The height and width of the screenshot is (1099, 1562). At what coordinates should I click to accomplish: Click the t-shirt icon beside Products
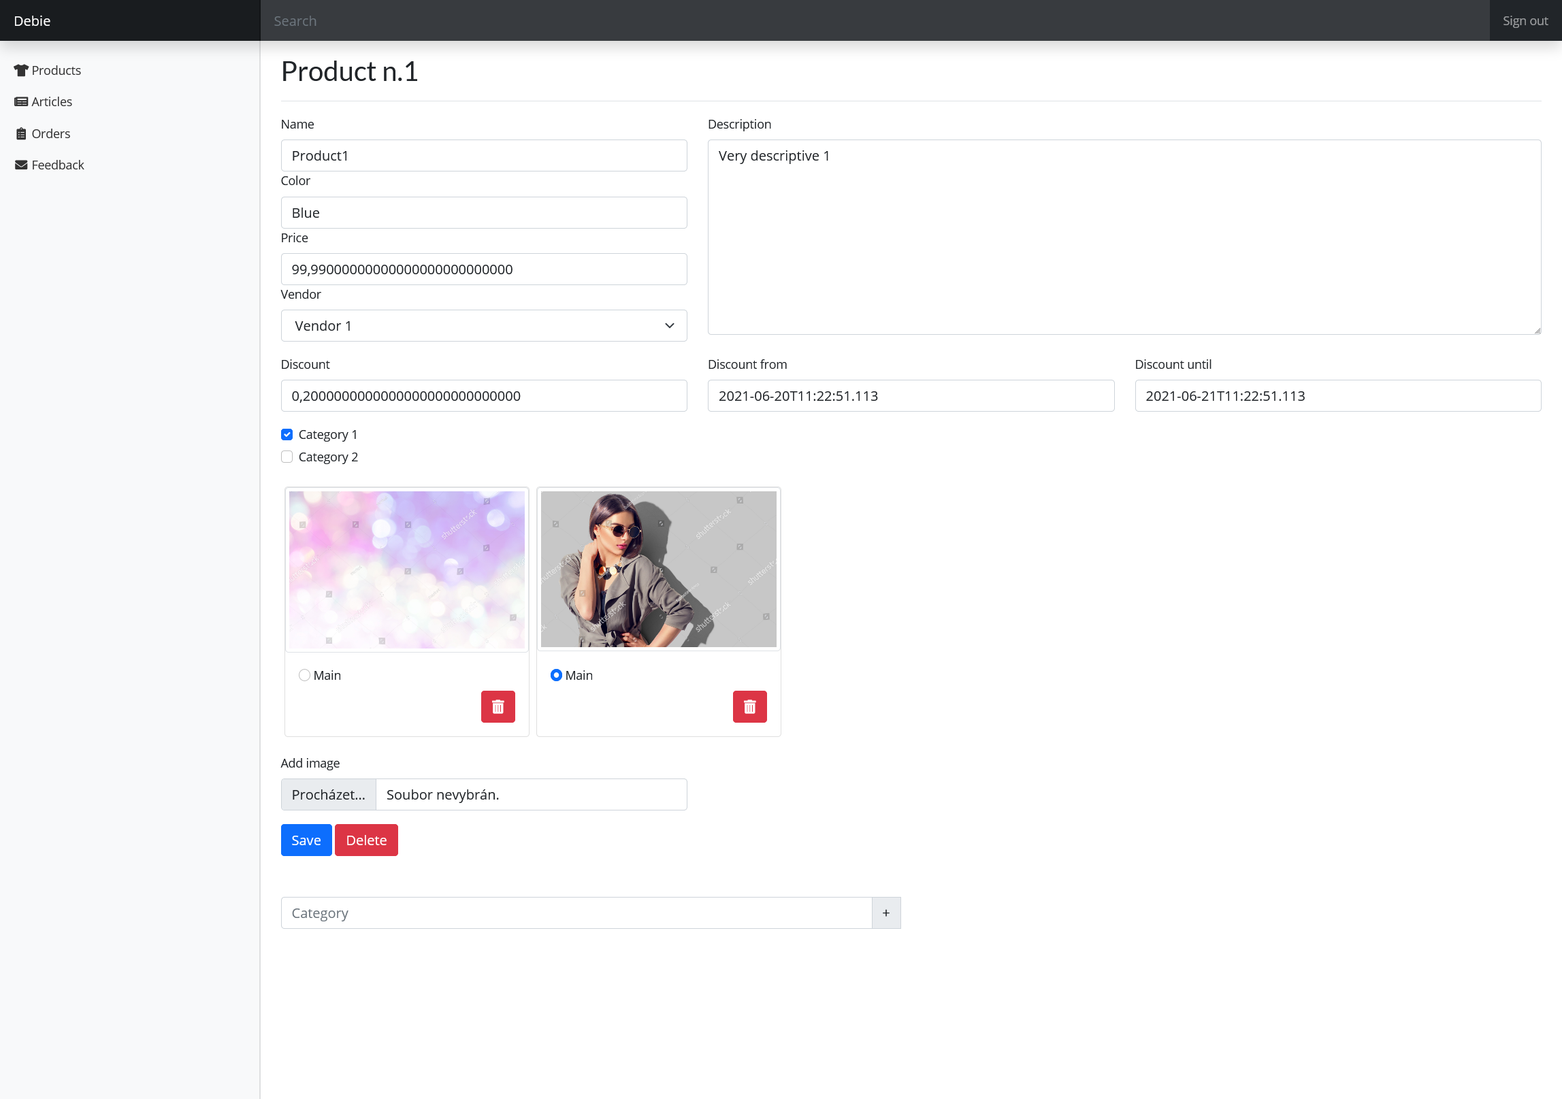[x=21, y=70]
